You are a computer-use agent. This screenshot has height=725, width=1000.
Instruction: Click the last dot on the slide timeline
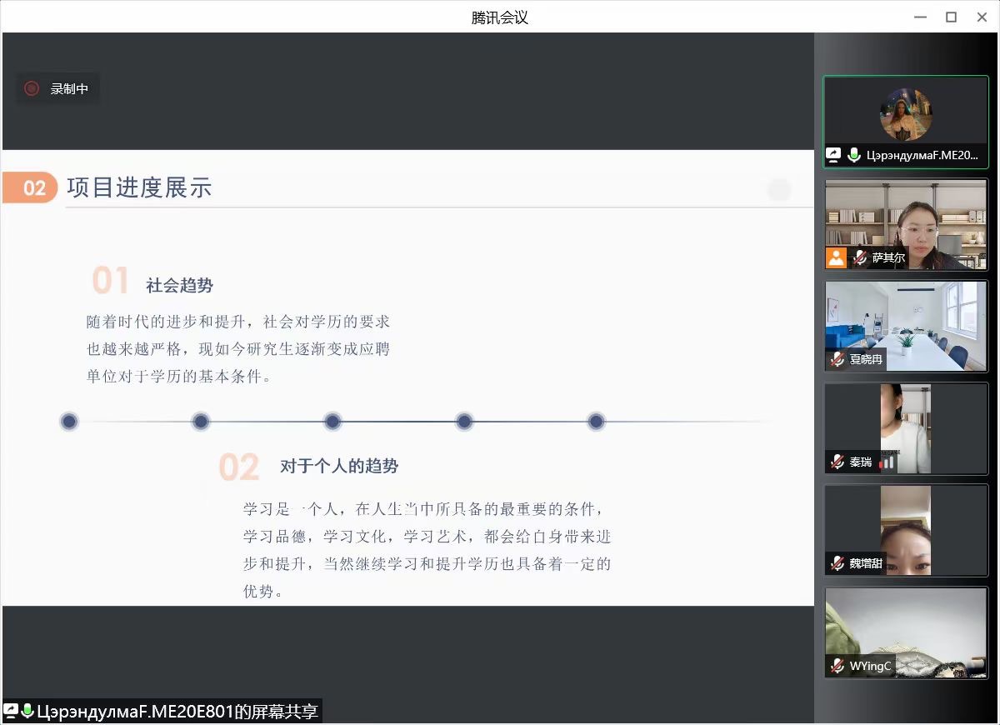(x=596, y=422)
